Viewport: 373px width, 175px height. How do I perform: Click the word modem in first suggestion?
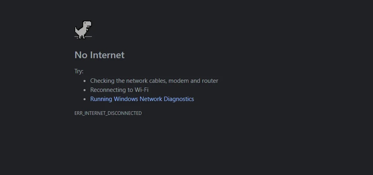(x=179, y=81)
